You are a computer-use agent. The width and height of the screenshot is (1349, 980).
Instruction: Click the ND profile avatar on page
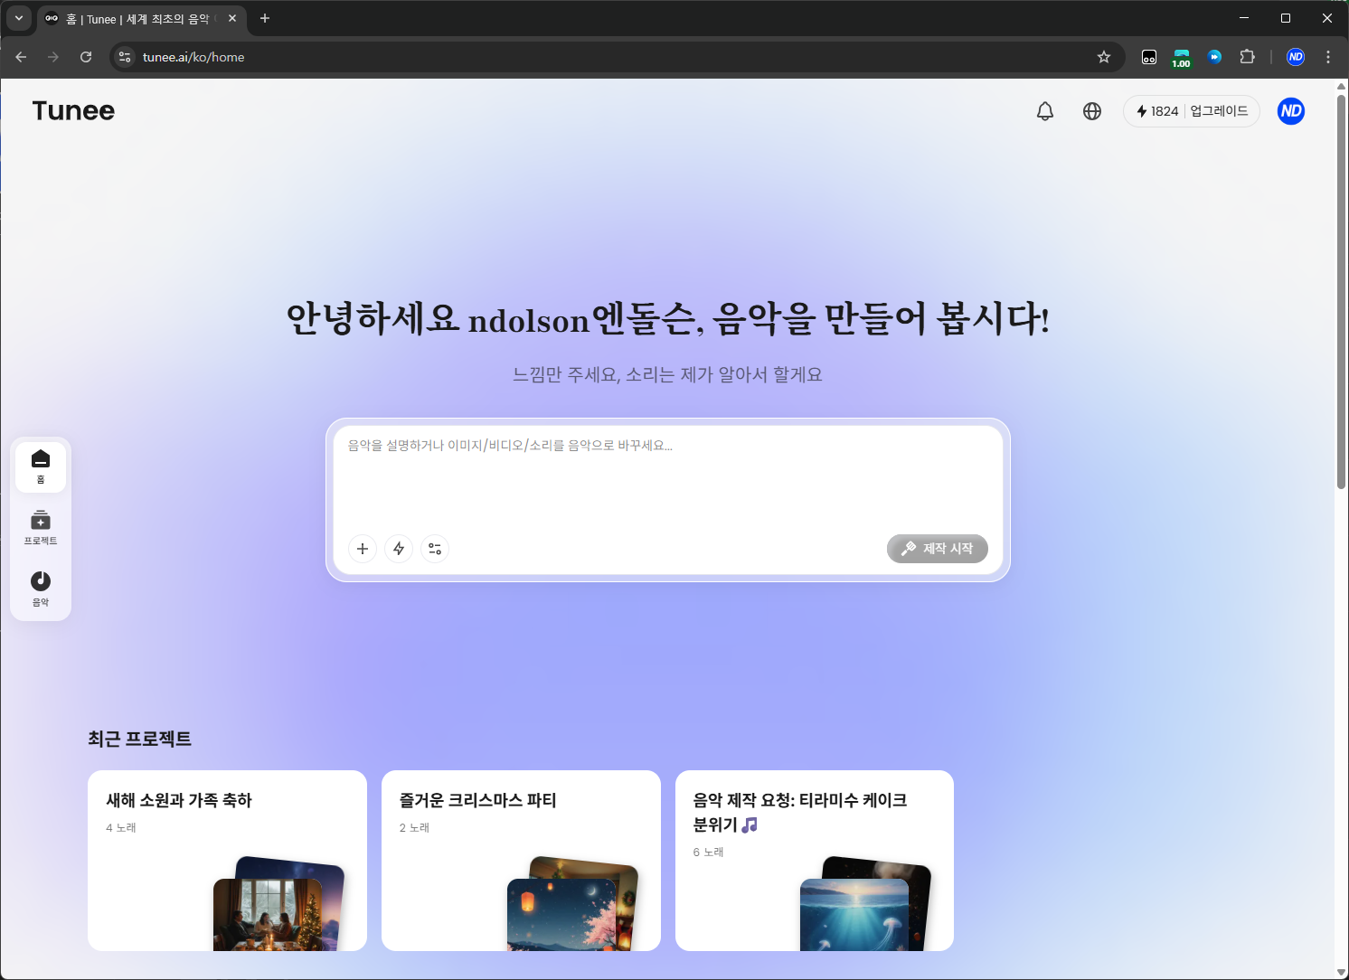(x=1291, y=111)
